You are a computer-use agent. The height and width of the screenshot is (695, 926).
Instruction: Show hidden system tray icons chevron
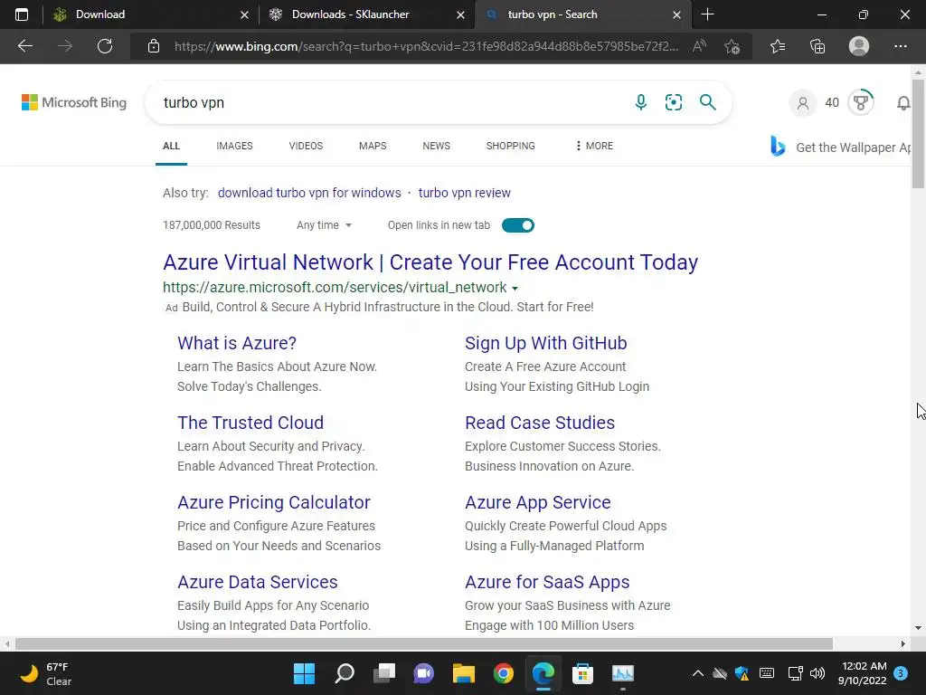pyautogui.click(x=697, y=673)
